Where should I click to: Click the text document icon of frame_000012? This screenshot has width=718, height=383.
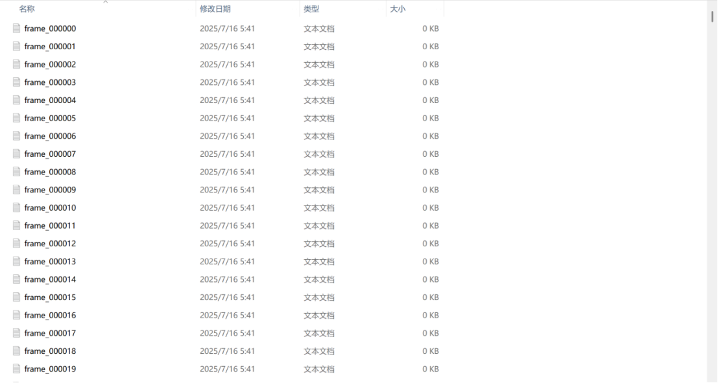click(16, 244)
